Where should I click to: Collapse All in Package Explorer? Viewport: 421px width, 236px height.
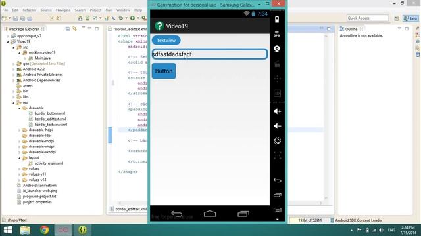point(68,29)
